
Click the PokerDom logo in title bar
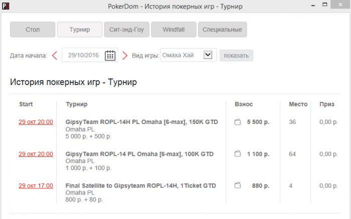(6, 6)
